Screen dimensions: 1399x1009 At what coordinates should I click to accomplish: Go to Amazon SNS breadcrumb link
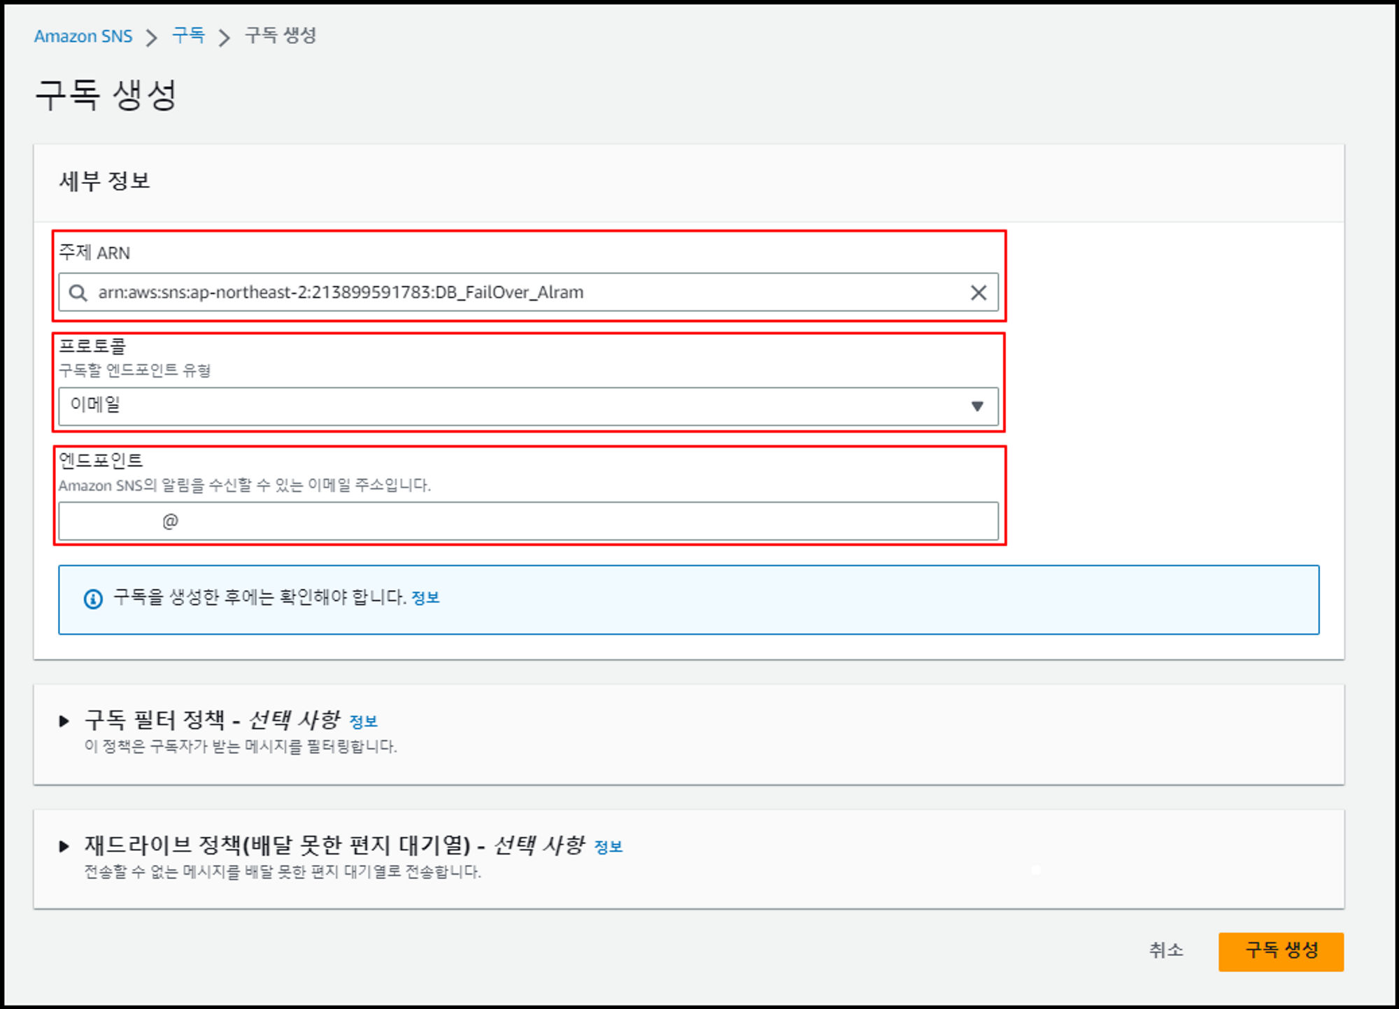click(x=83, y=36)
